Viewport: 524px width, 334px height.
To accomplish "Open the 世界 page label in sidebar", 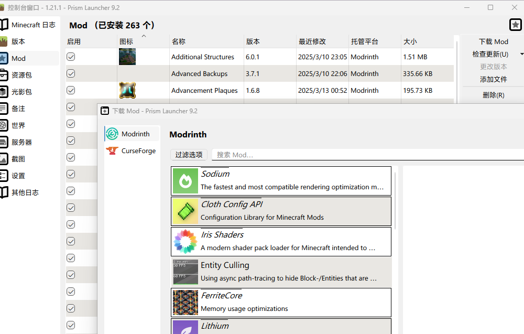I will 18,125.
